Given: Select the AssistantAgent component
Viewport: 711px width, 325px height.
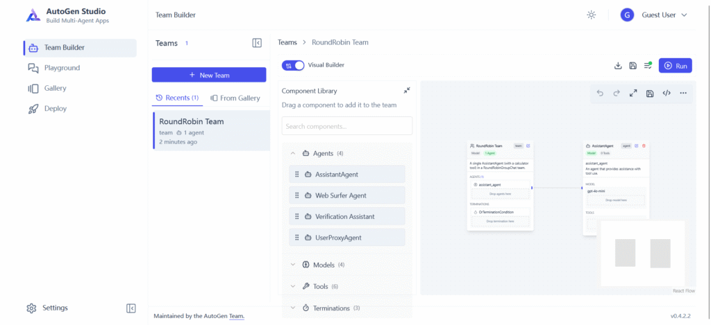Looking at the screenshot, I should [x=347, y=174].
